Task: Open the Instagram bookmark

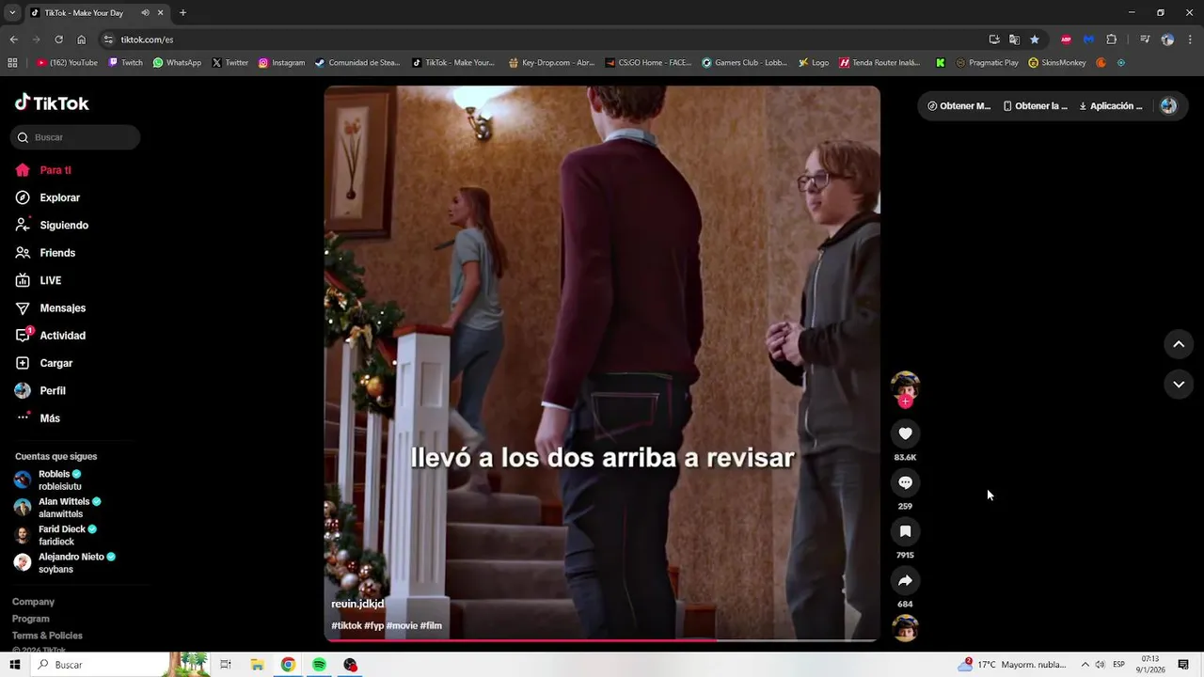Action: (x=281, y=63)
